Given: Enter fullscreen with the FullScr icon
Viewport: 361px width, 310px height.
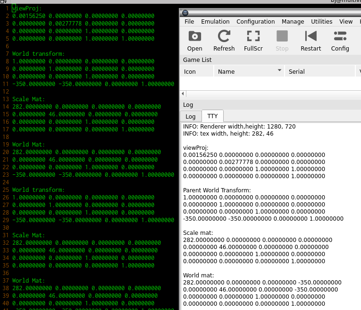Looking at the screenshot, I should 253,37.
